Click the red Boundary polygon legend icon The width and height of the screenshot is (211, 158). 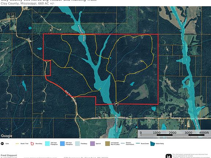(x=33, y=143)
